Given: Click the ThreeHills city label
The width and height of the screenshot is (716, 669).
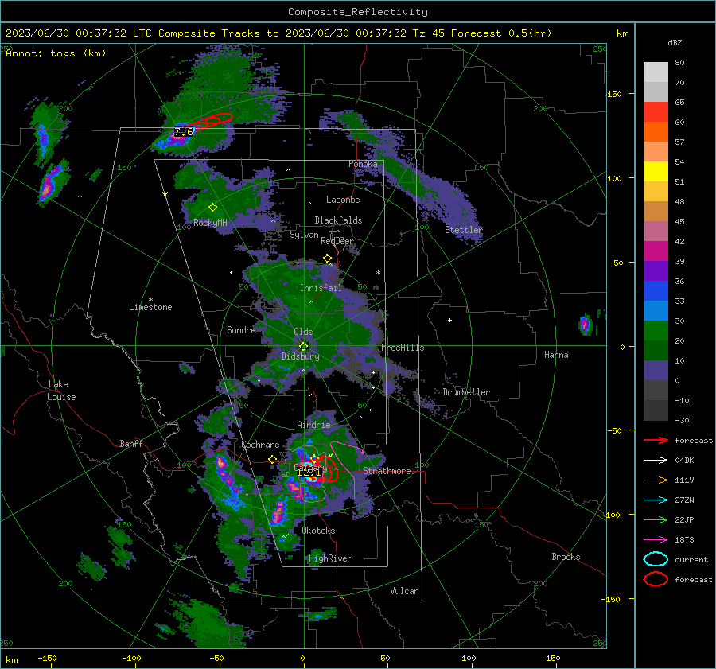Looking at the screenshot, I should pos(400,348).
